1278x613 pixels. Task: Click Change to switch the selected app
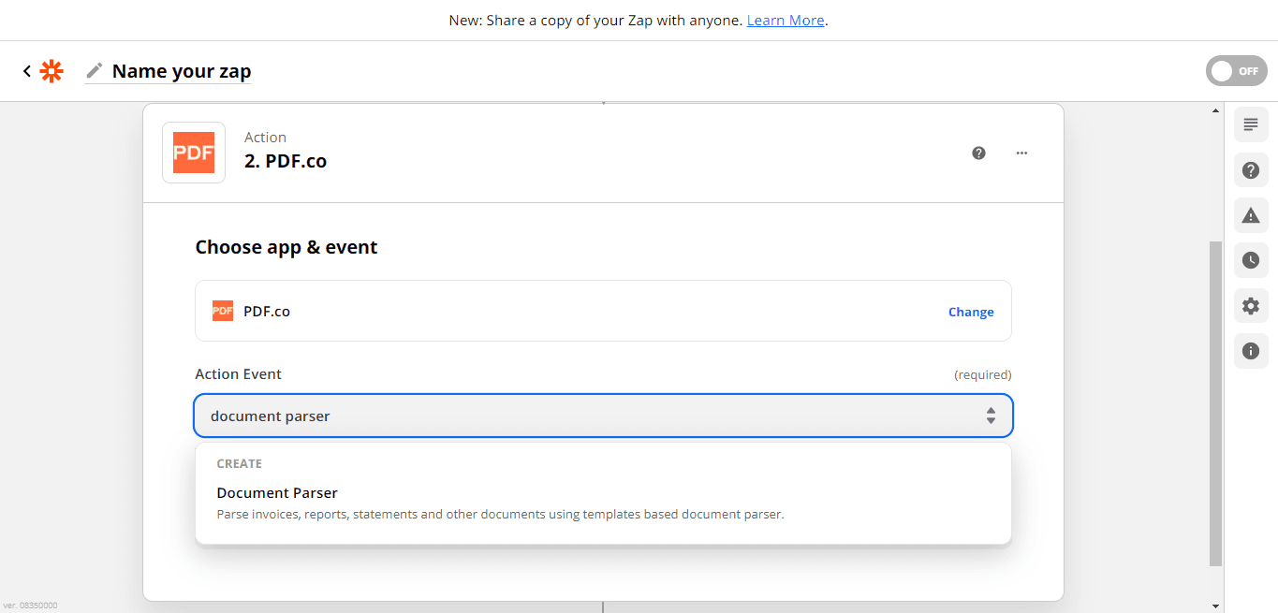971,312
